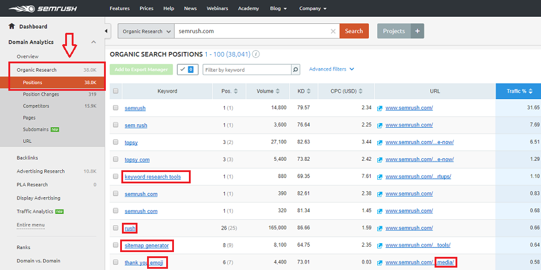Open external link icon for keyword research tools row
This screenshot has width=541, height=270.
click(x=380, y=177)
